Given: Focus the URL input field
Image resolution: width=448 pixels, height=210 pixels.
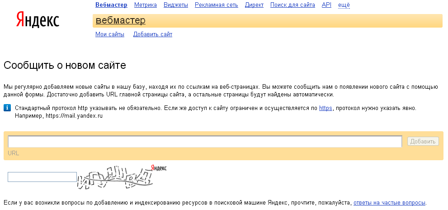Looking at the screenshot, I should coord(205,141).
